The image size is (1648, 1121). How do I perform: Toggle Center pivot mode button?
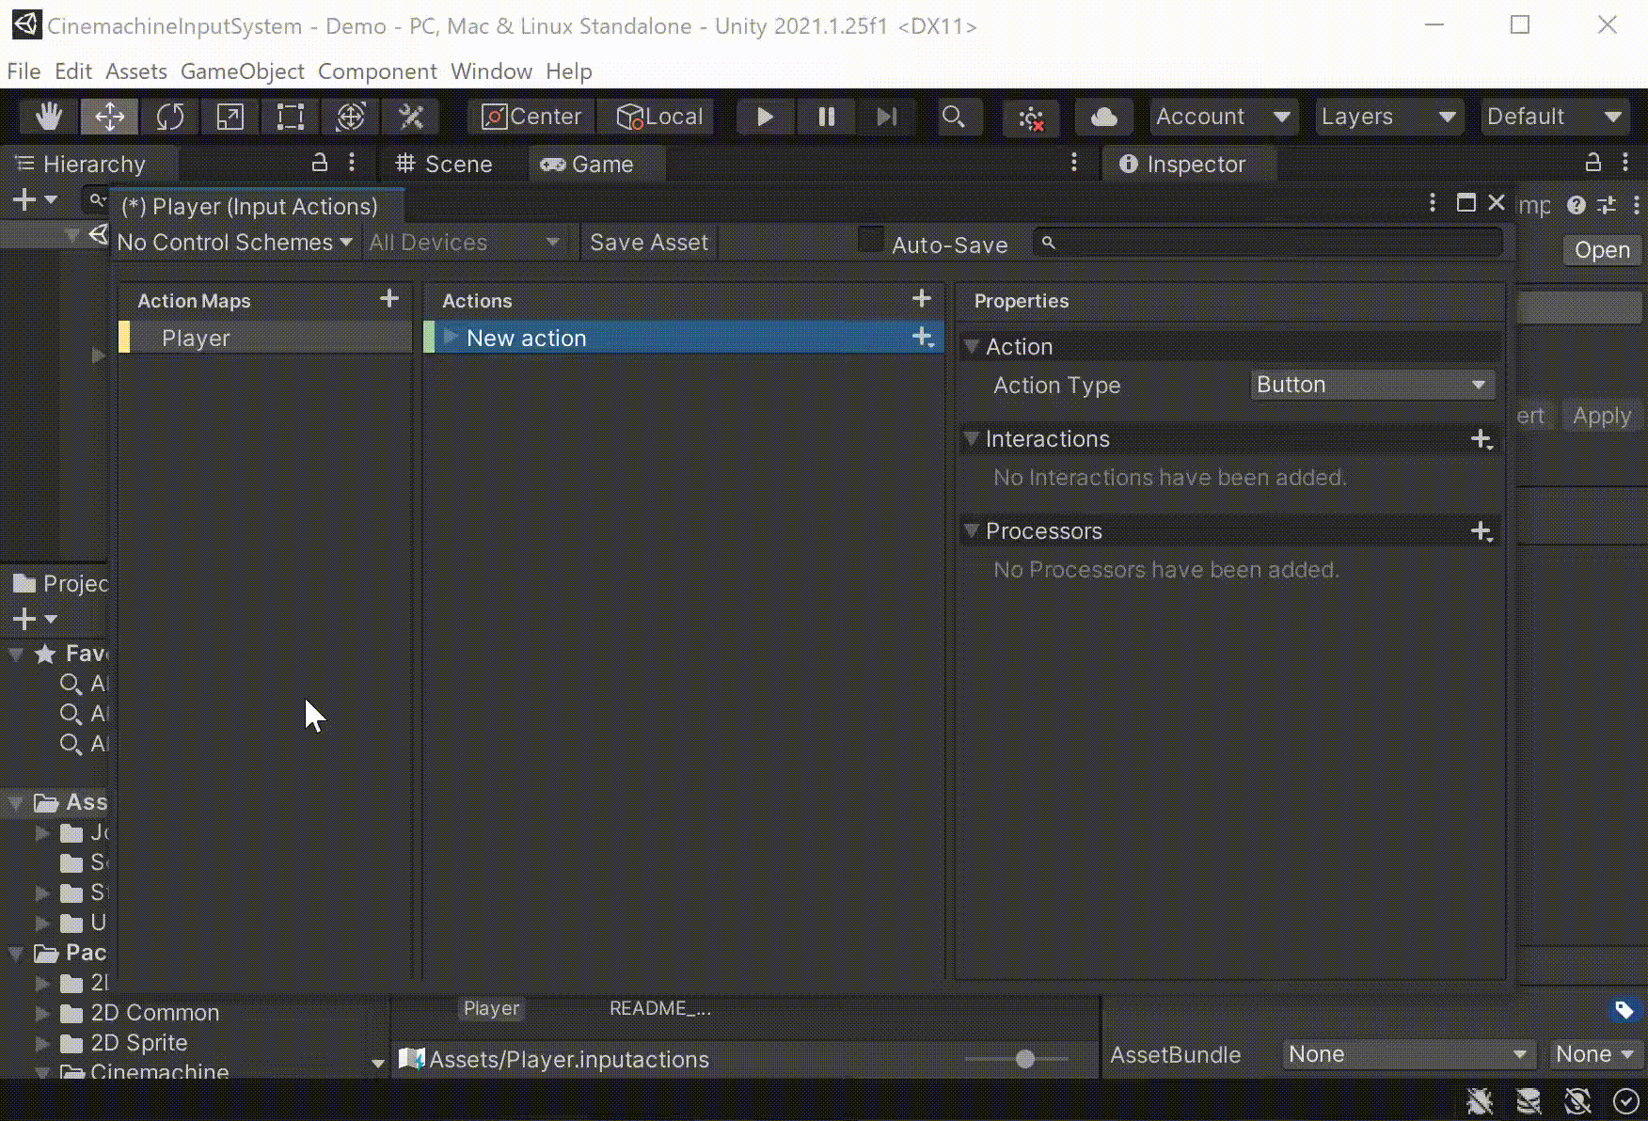pyautogui.click(x=532, y=117)
